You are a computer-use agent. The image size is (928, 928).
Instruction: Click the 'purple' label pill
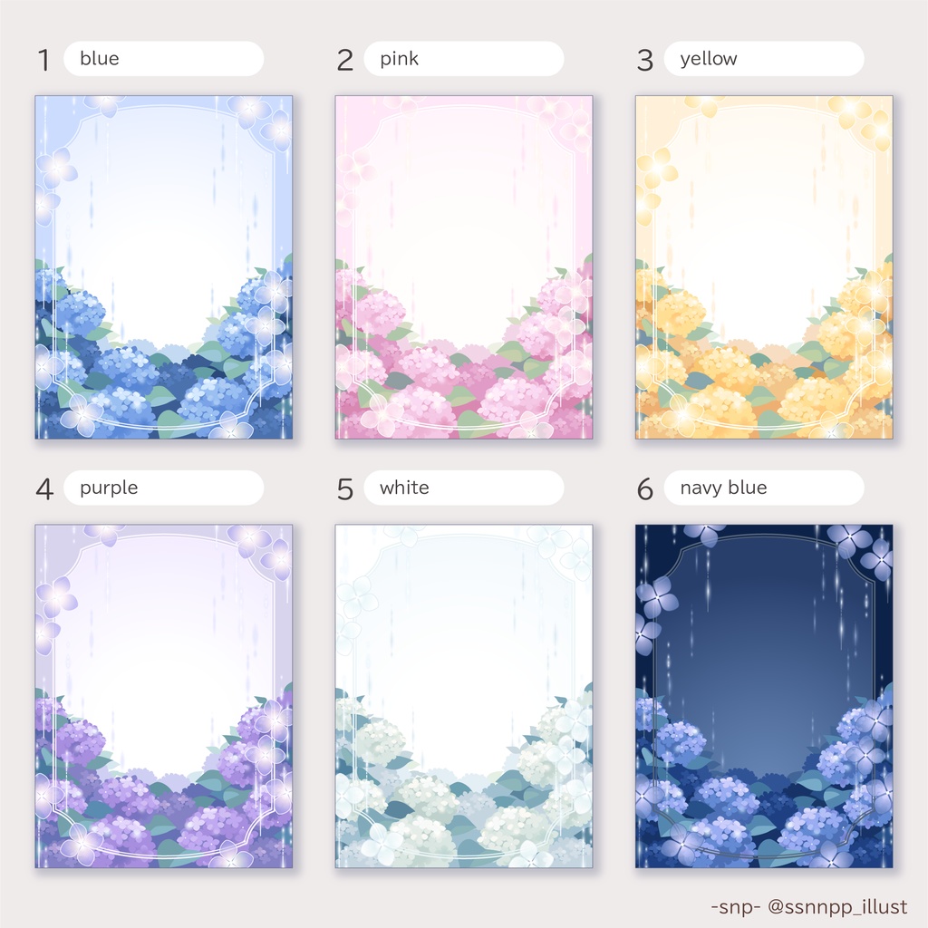coord(163,488)
